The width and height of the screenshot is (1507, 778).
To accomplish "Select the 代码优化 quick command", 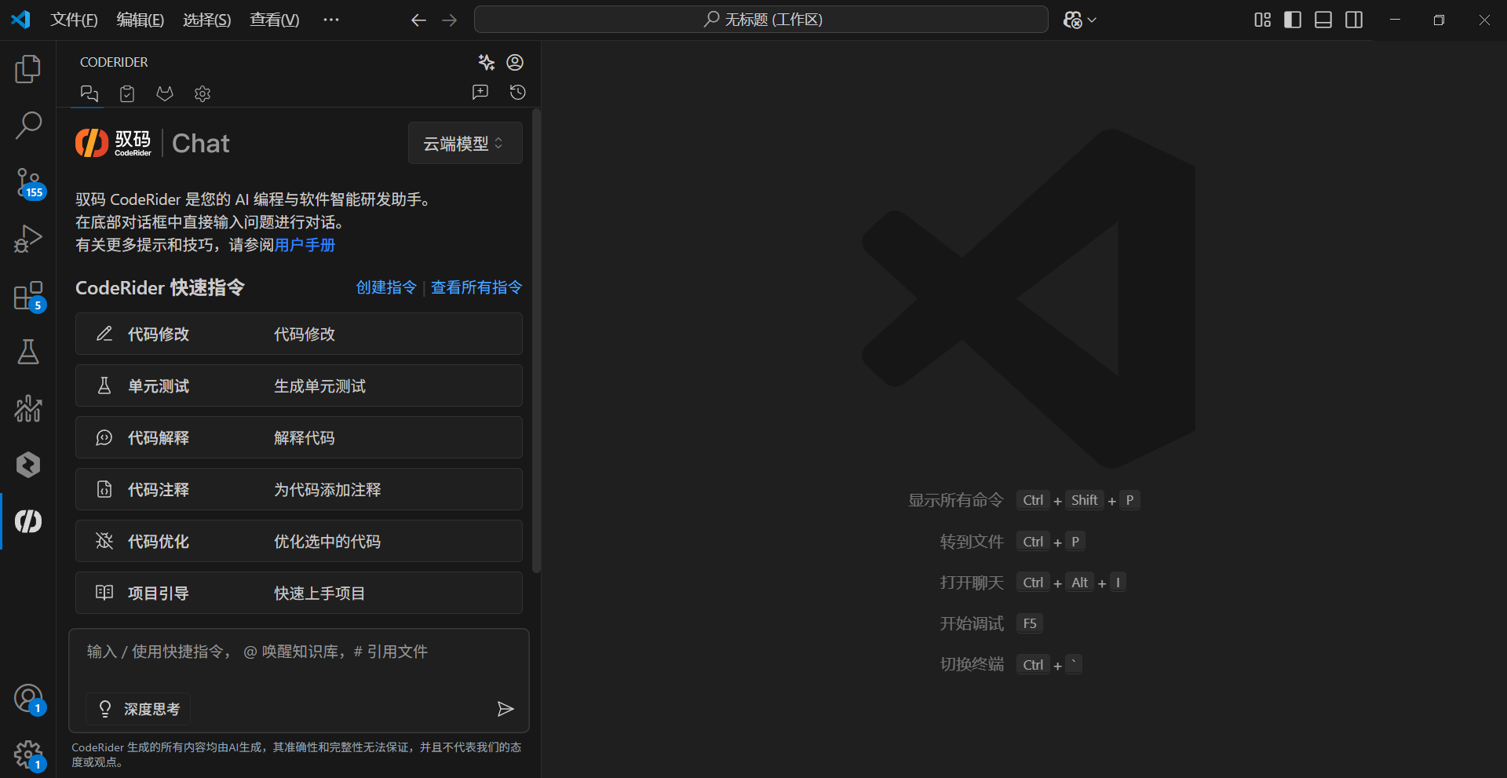I will [299, 541].
